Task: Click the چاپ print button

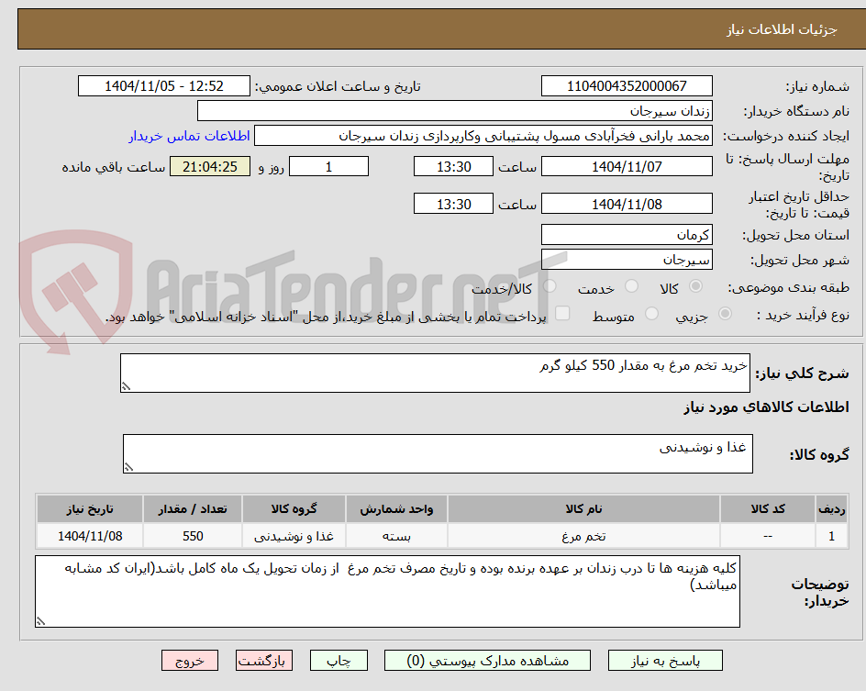Action: point(339,661)
